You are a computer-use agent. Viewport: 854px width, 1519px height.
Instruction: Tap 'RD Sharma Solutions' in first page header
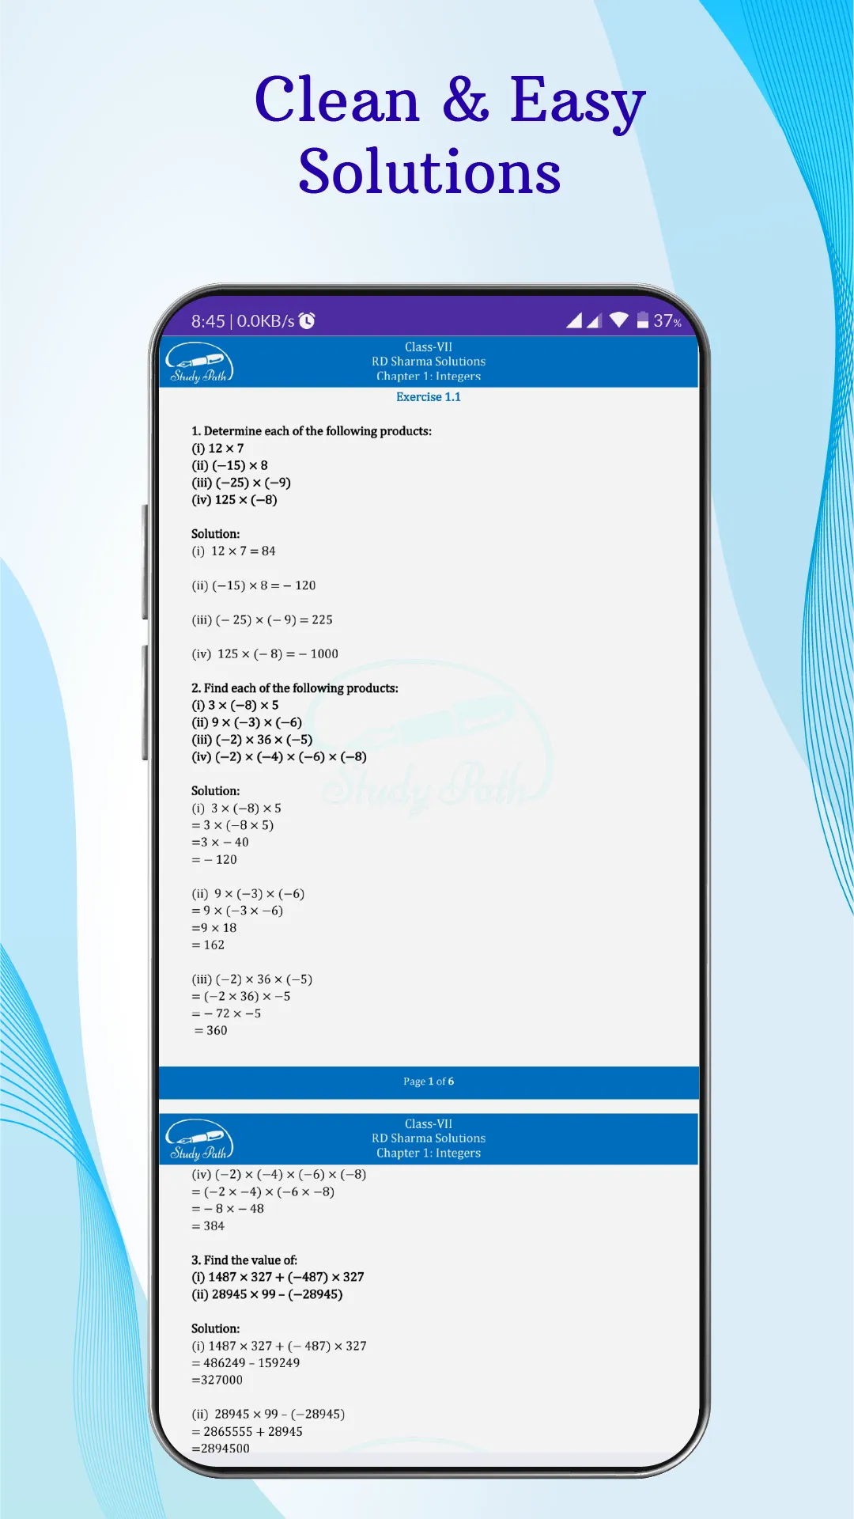[429, 362]
